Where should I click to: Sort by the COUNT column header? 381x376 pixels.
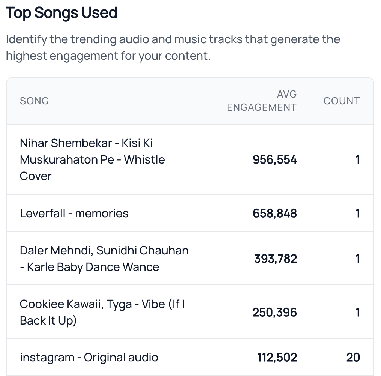(x=341, y=101)
